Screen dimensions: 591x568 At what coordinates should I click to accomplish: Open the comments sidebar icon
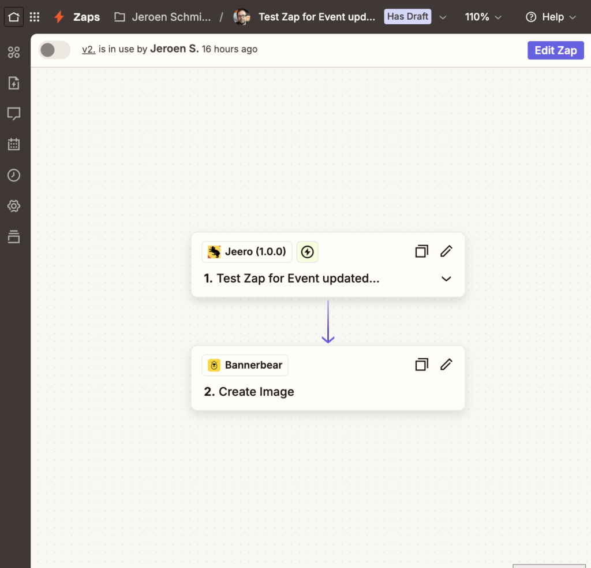(14, 113)
